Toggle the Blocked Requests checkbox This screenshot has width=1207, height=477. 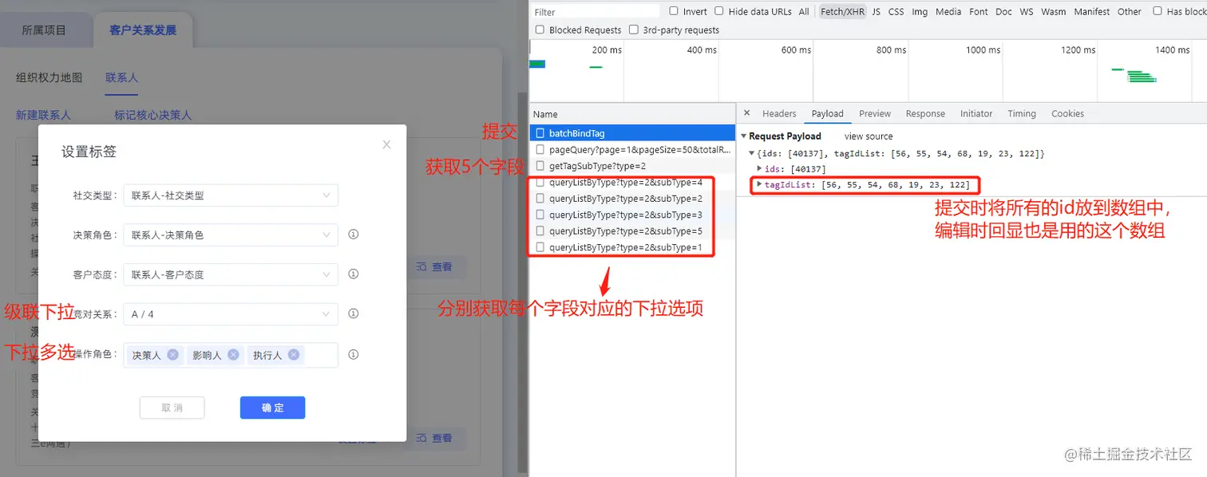(540, 30)
